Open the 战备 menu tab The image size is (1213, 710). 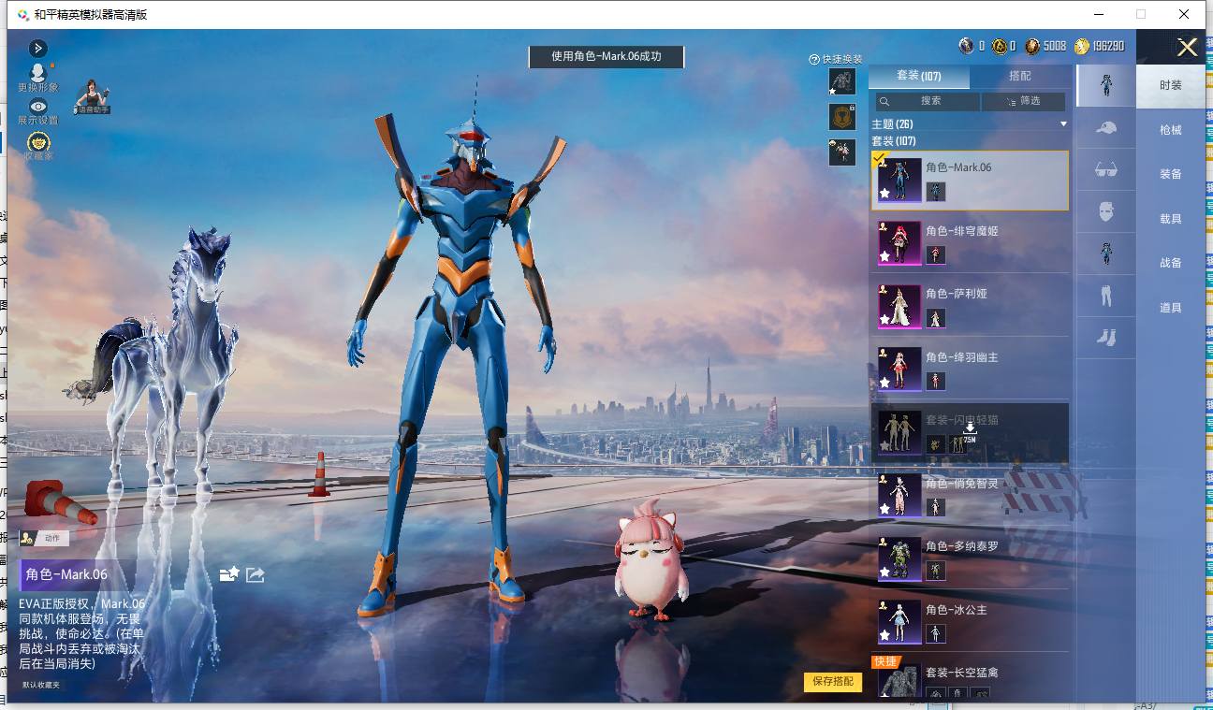click(1171, 263)
